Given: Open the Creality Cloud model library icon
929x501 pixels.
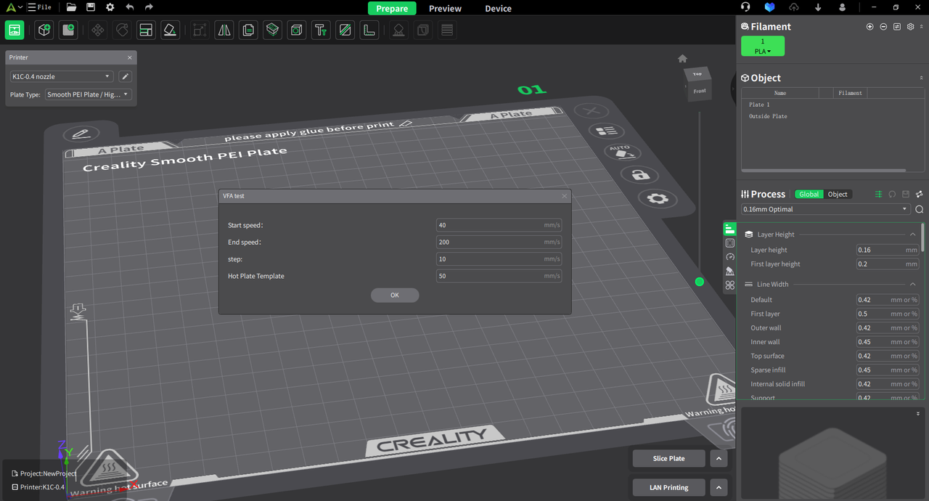Looking at the screenshot, I should [770, 7].
